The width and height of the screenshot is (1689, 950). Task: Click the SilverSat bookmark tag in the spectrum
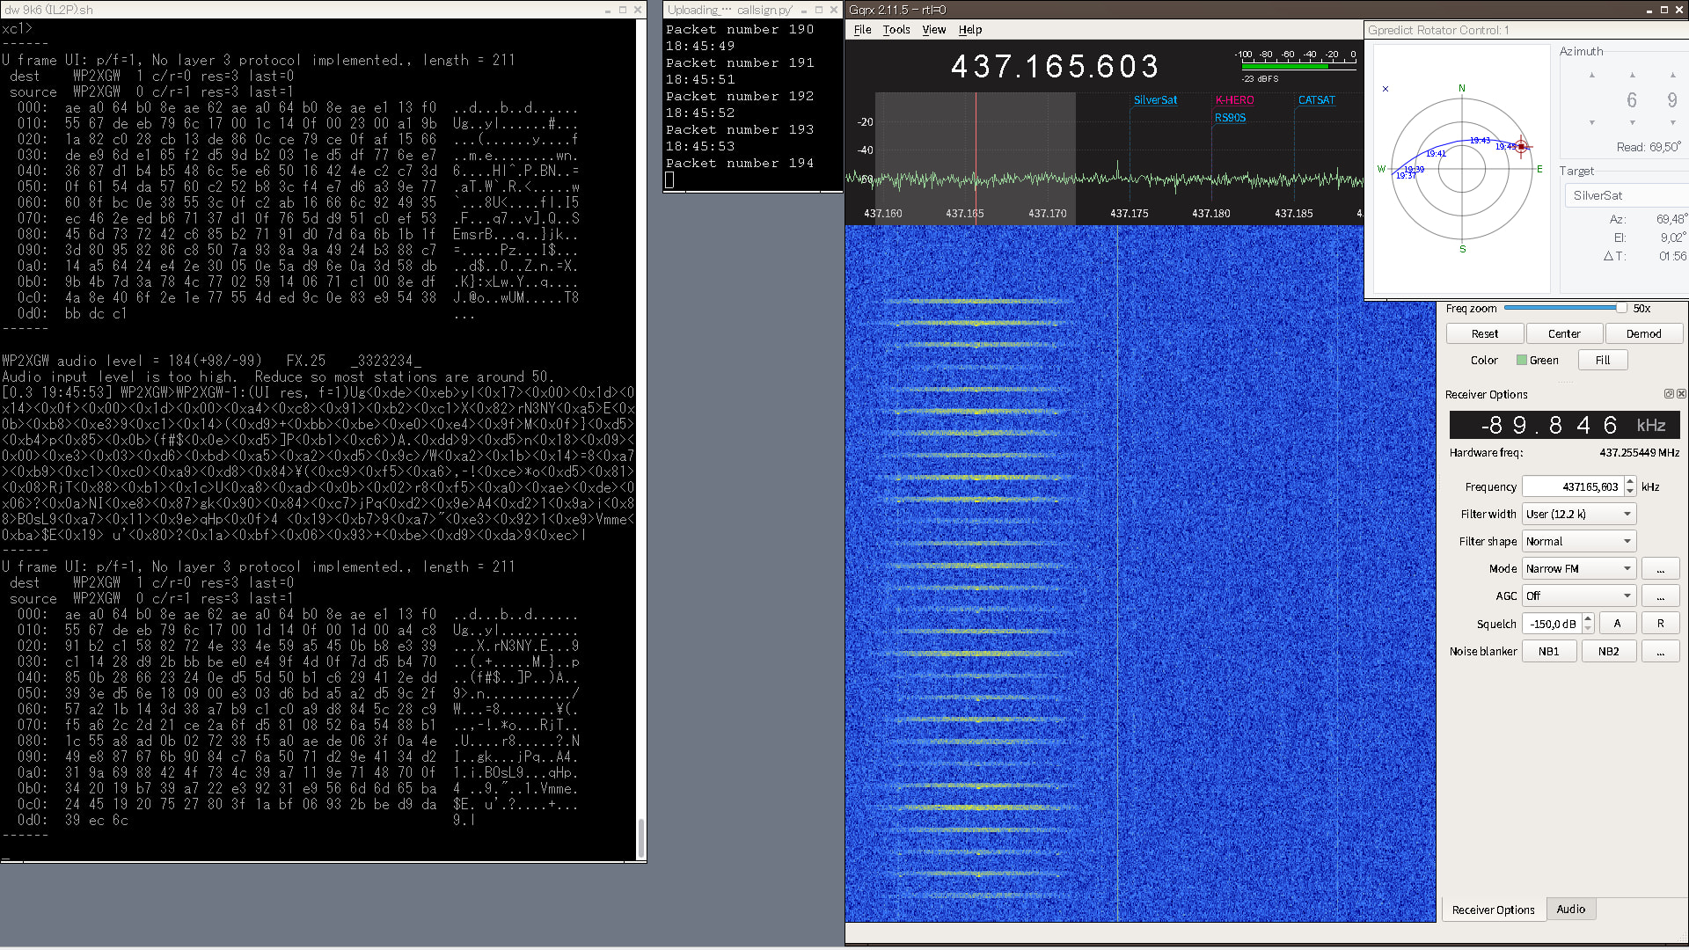pyautogui.click(x=1155, y=100)
